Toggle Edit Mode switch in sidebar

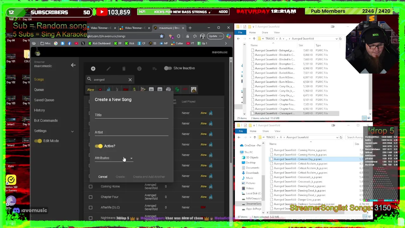38,141
